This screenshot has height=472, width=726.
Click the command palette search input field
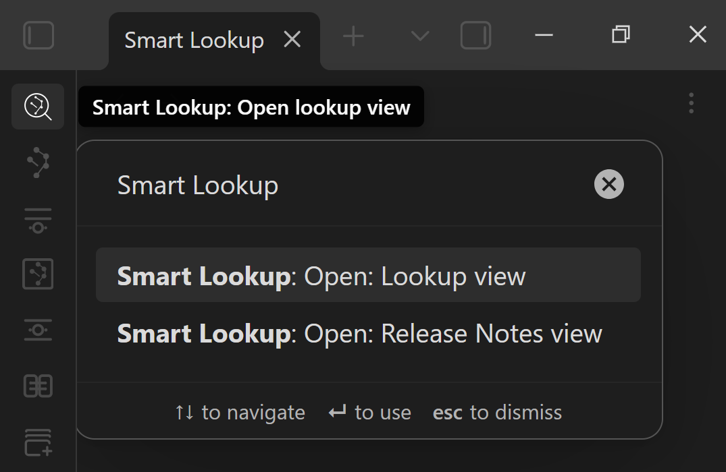[338, 185]
